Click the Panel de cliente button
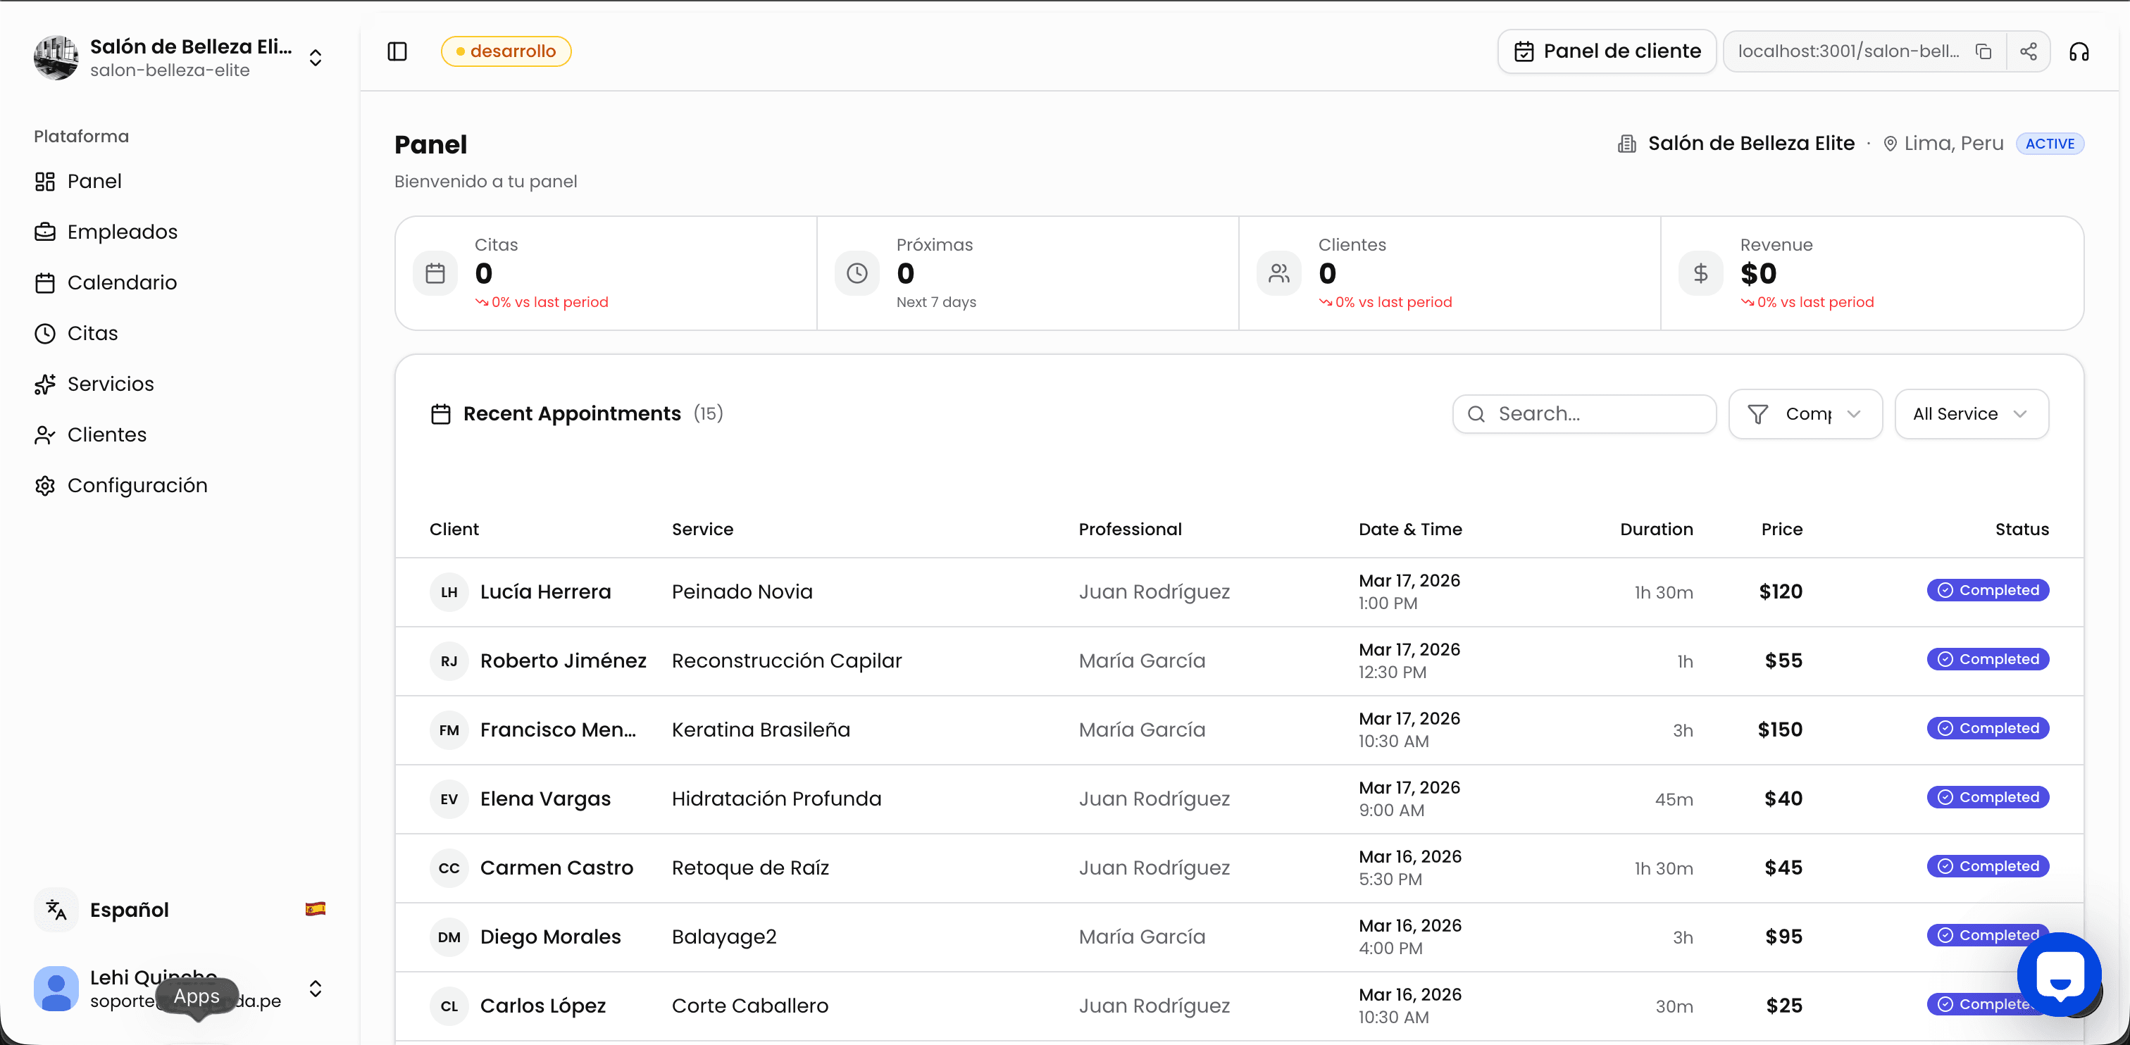The height and width of the screenshot is (1045, 2130). tap(1607, 51)
